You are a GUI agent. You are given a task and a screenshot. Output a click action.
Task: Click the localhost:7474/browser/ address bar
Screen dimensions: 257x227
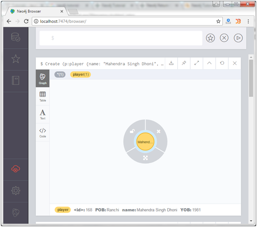[x=127, y=21]
